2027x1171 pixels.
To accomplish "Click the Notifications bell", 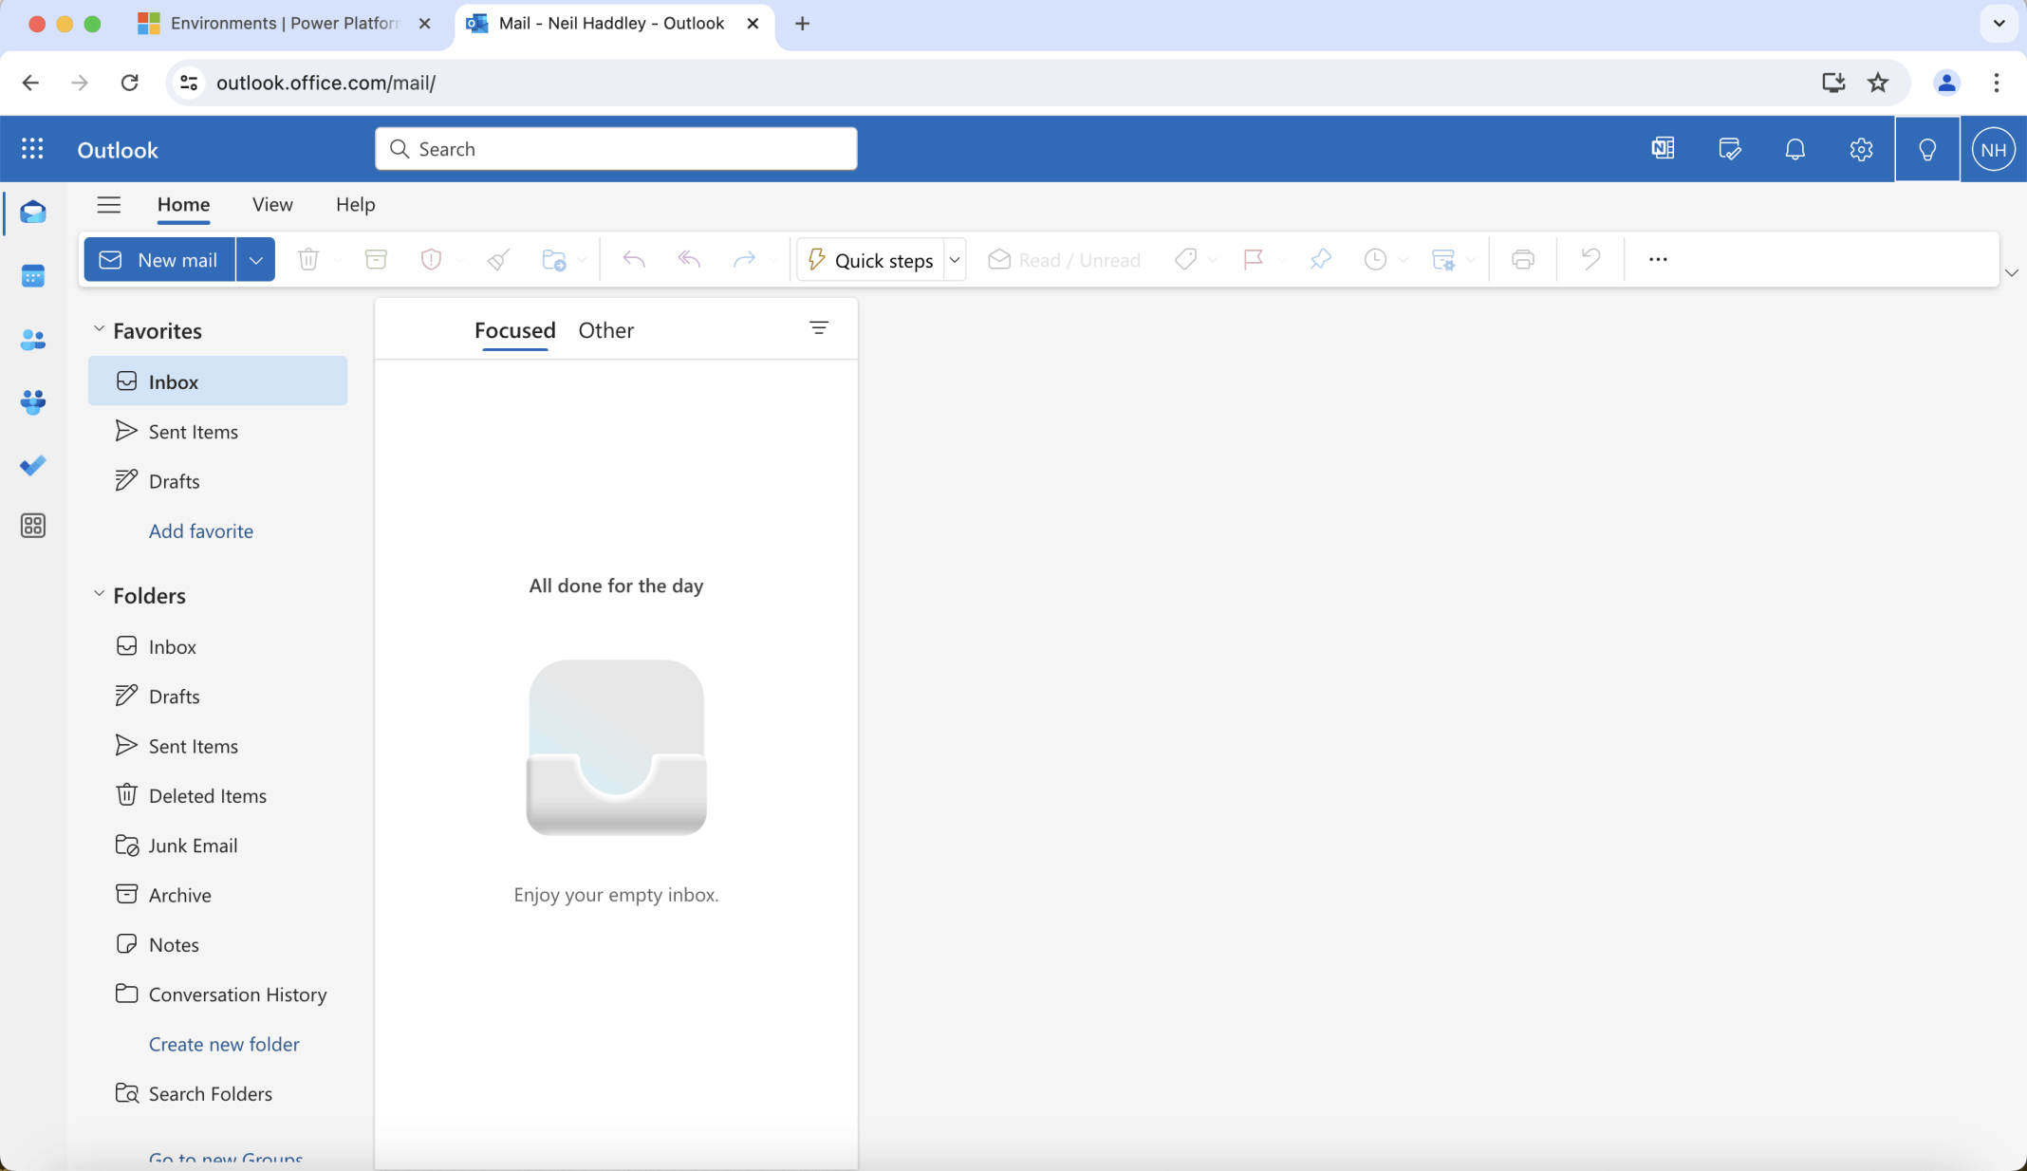I will click(1795, 149).
